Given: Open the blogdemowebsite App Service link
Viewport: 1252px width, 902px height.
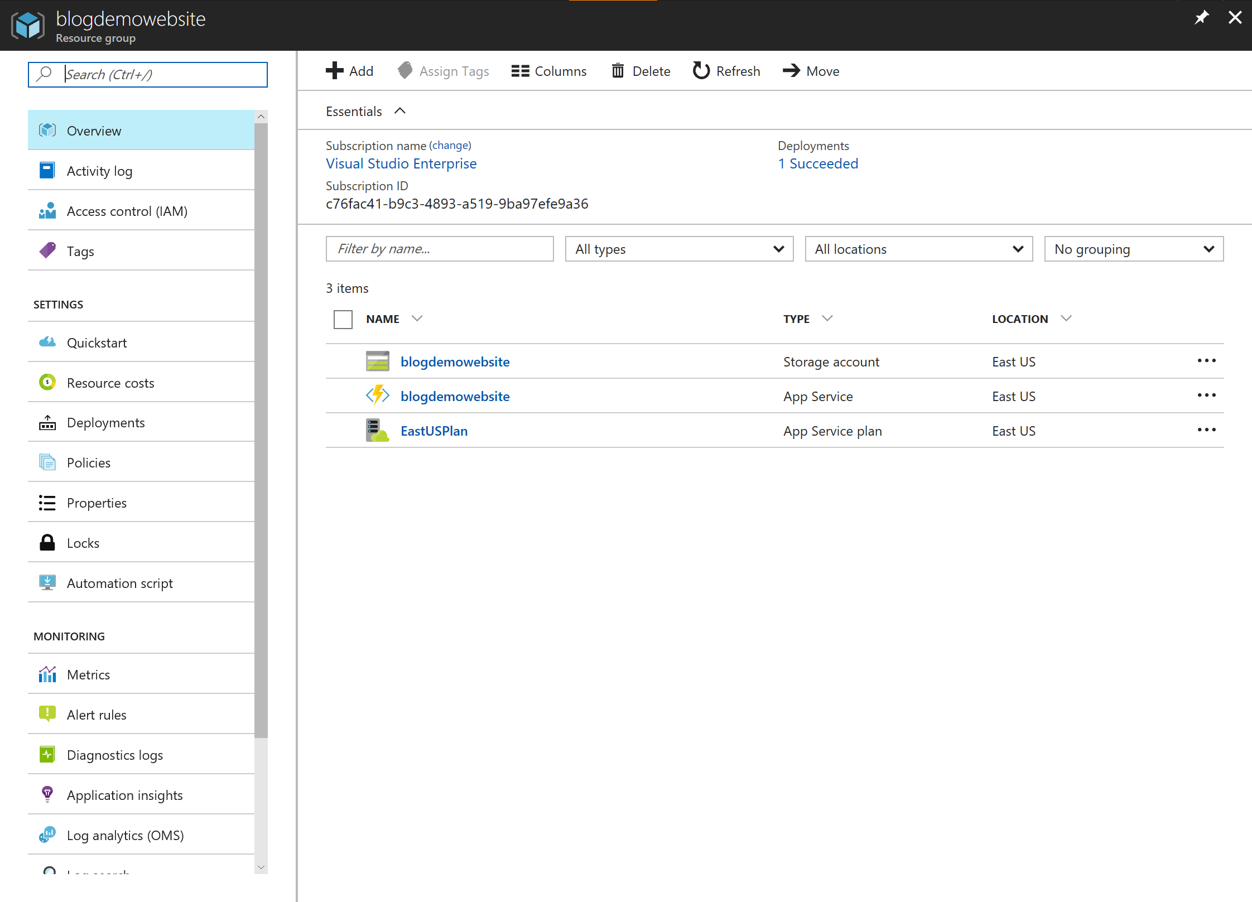Looking at the screenshot, I should [455, 396].
